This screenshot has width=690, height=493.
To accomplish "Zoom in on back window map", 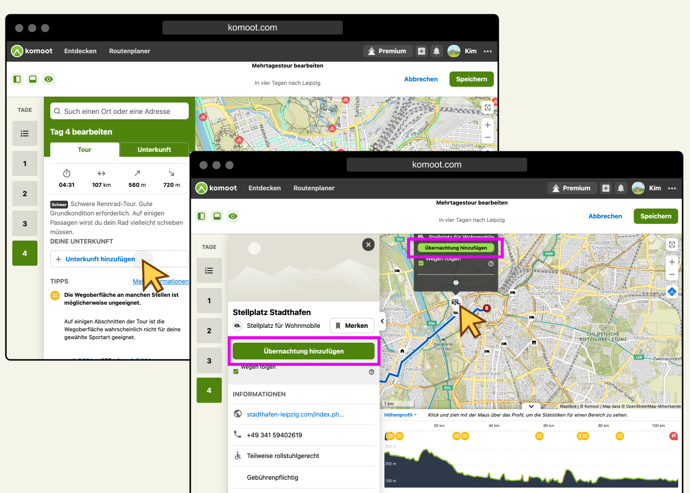I will pos(487,125).
